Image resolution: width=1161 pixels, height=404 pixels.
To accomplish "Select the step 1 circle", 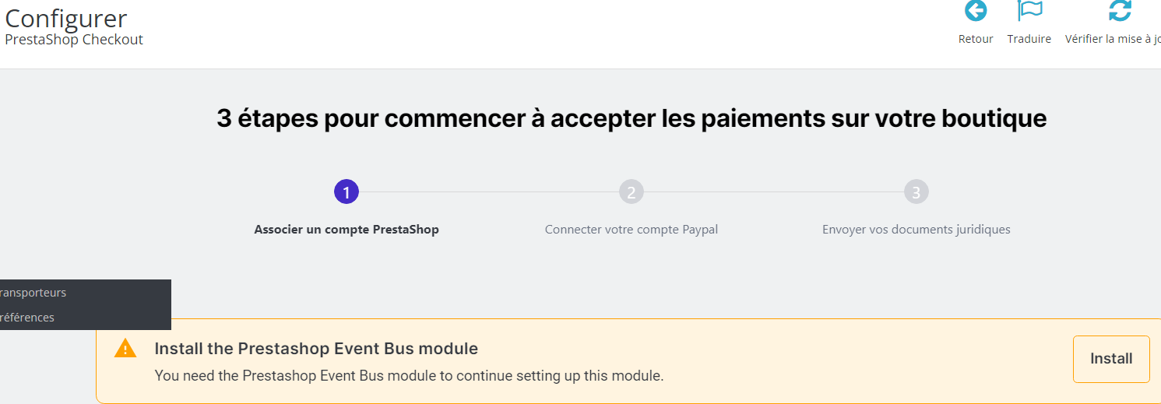I will pos(347,191).
